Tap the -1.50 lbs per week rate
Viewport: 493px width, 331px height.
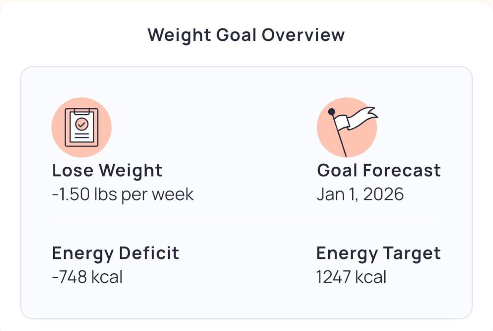coord(123,194)
